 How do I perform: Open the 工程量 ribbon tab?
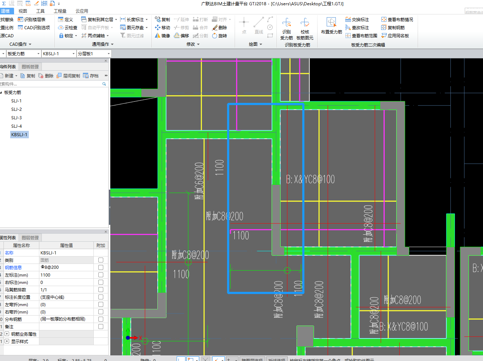pos(60,11)
